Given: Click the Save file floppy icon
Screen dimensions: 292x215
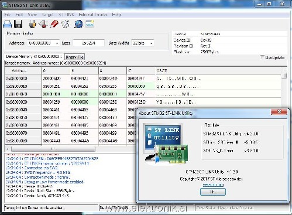Looking at the screenshot, I should (18, 24).
